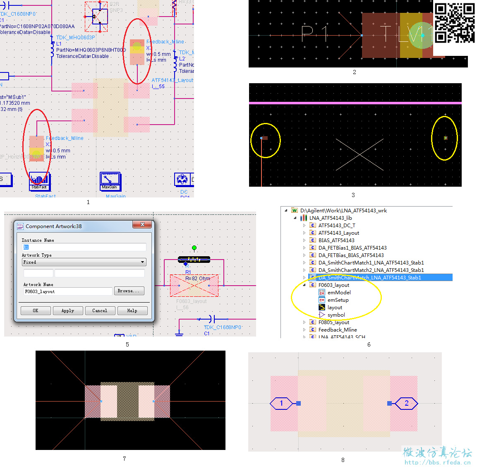477x469 pixels.
Task: Select DA_FETBias_BIAS_ATF54143 tree item
Action: (x=351, y=255)
